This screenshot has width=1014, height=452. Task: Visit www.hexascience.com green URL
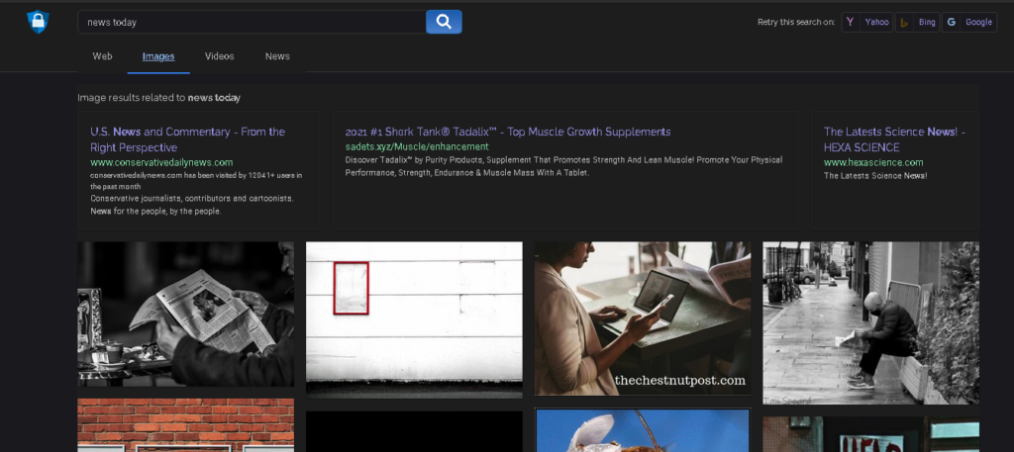point(873,163)
